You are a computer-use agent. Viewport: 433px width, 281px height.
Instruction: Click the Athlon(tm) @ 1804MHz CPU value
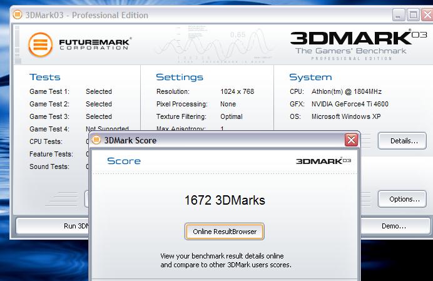coord(347,91)
